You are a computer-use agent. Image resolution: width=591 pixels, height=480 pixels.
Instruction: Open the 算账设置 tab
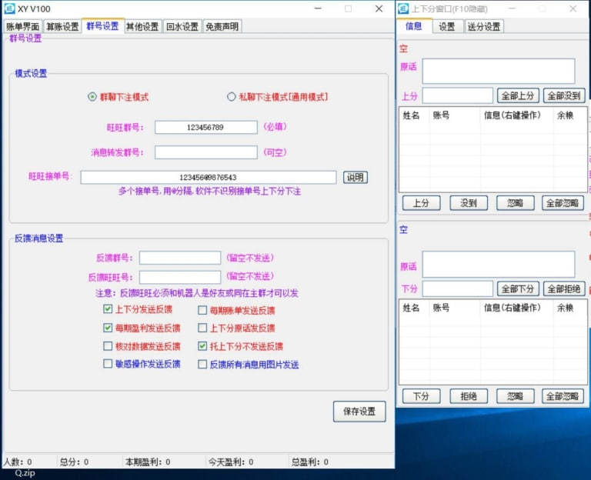62,26
